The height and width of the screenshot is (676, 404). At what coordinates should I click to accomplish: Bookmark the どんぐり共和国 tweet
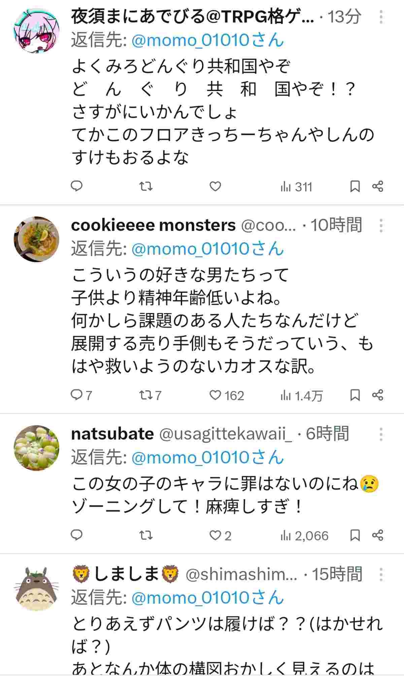355,186
